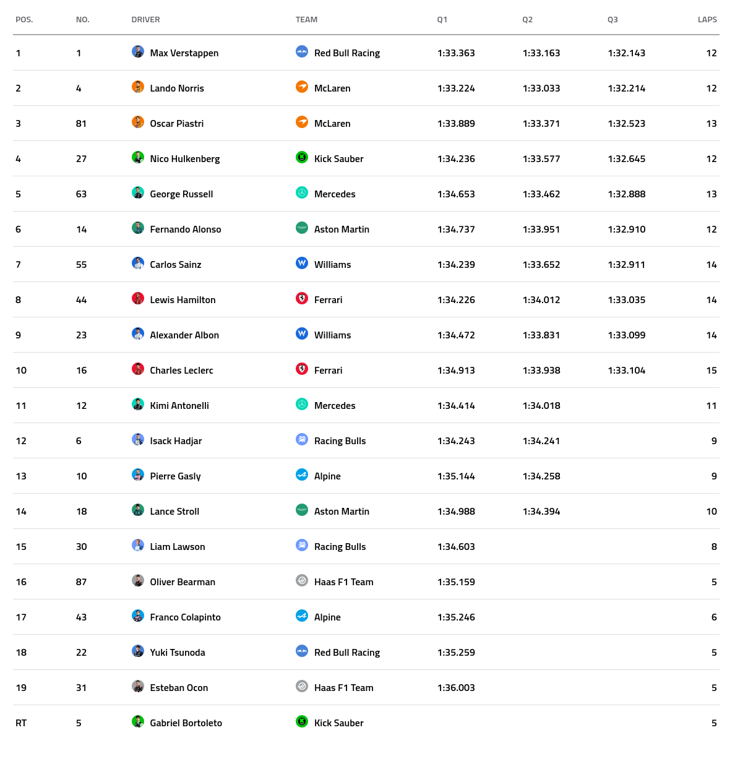Open the Racing Bulls team name in Lawson row

pos(340,547)
